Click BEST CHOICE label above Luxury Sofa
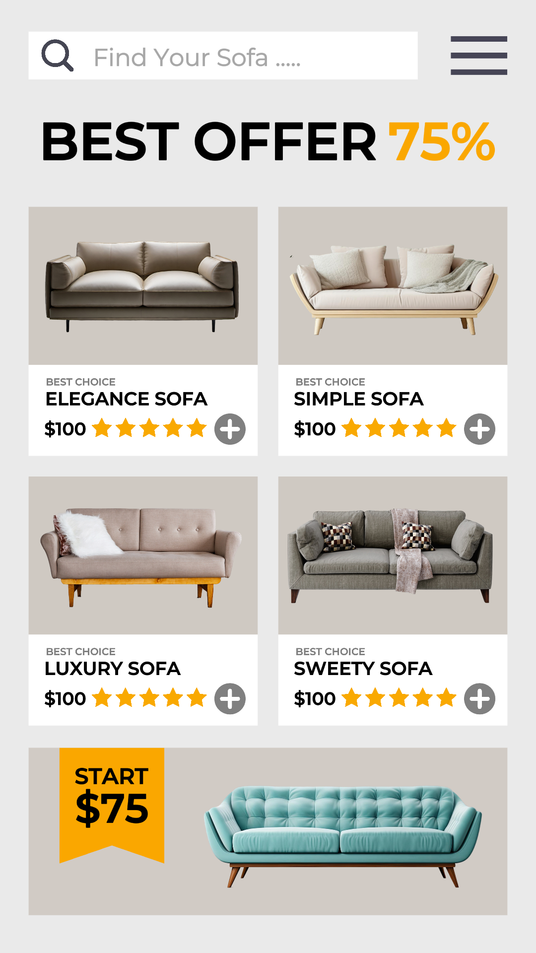The height and width of the screenshot is (953, 536). coord(80,651)
